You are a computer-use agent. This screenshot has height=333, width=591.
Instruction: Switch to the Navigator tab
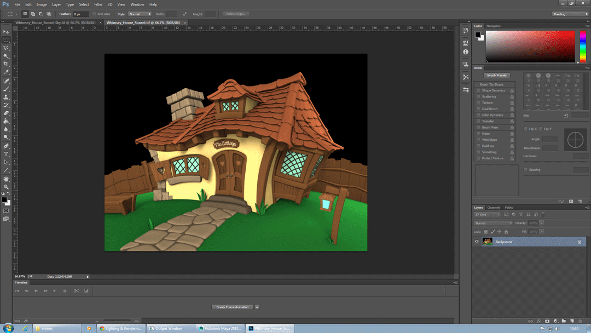[x=494, y=26]
